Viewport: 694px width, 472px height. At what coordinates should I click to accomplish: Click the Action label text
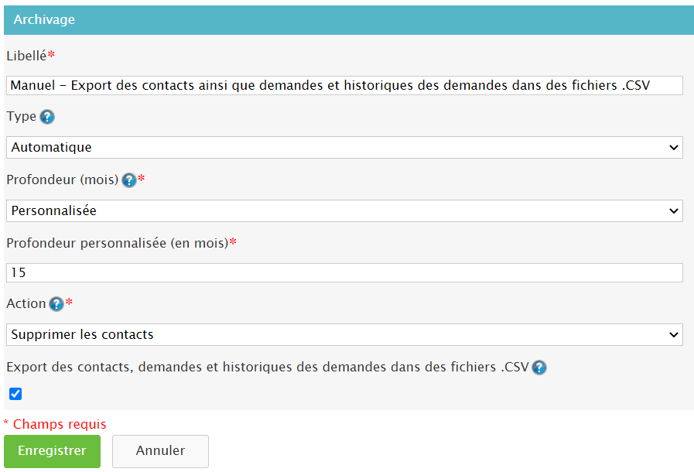26,304
